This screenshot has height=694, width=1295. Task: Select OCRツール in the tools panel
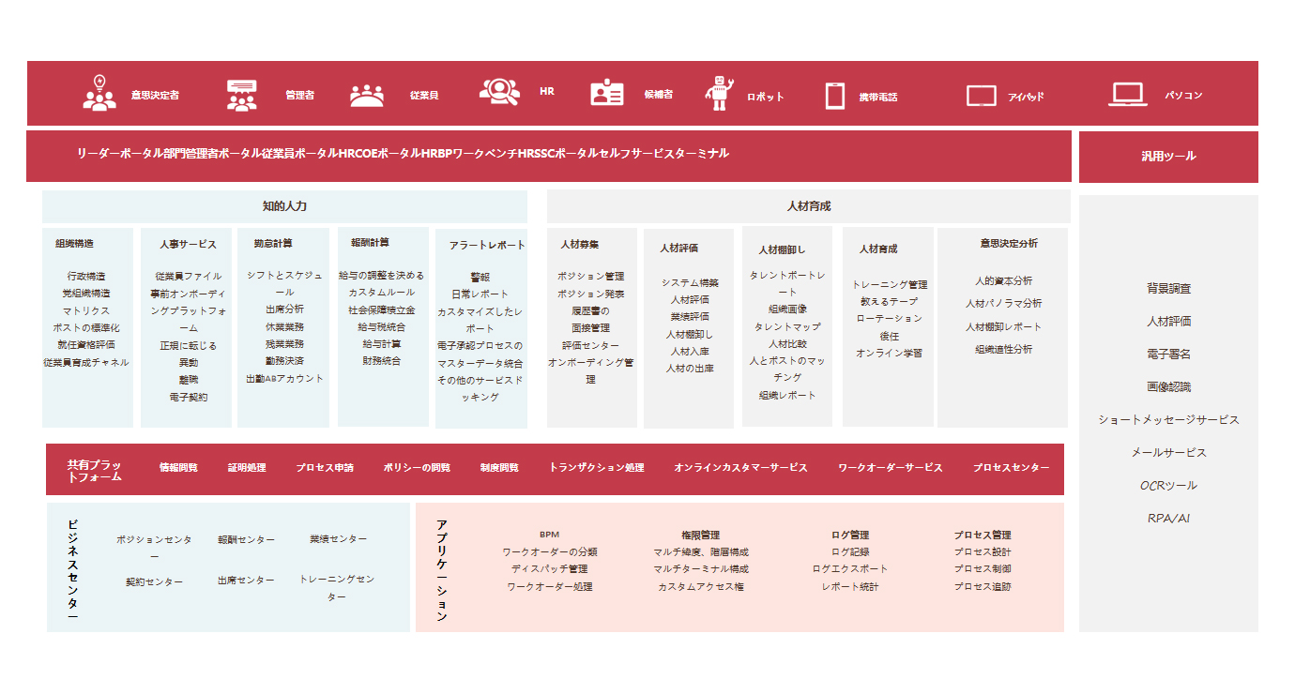tap(1169, 486)
